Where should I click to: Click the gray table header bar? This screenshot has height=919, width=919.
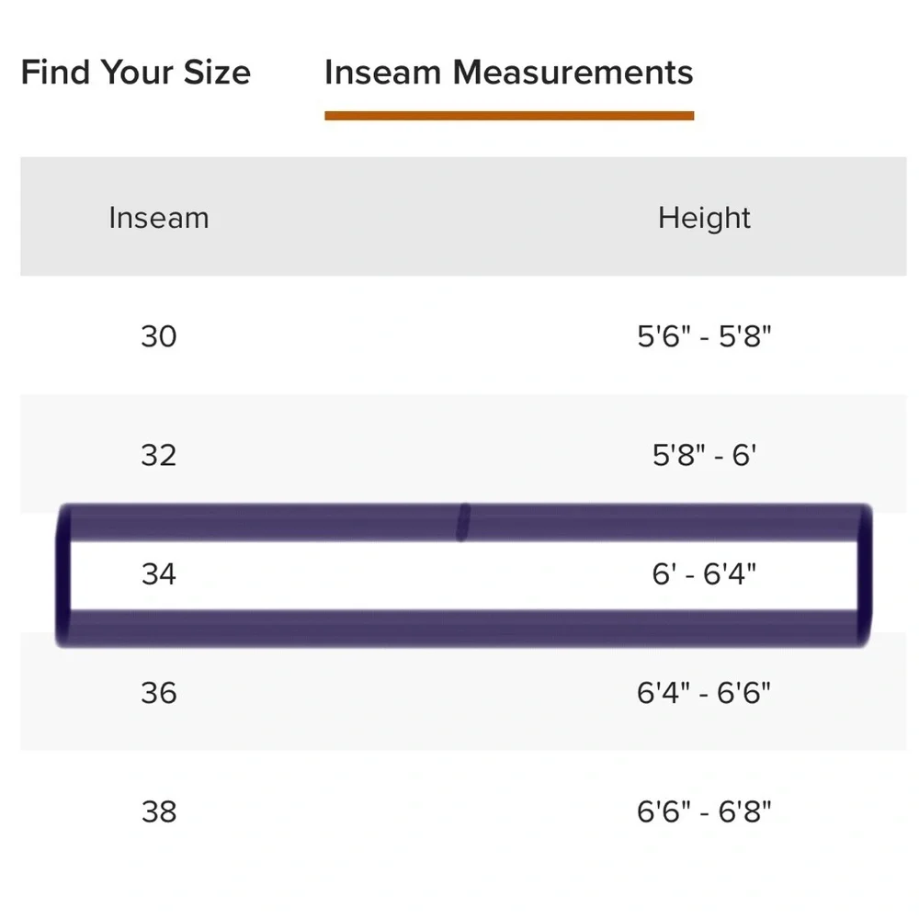(x=463, y=216)
